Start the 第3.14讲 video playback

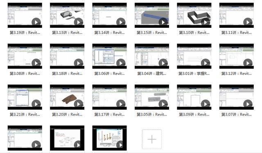[x=121, y=22]
